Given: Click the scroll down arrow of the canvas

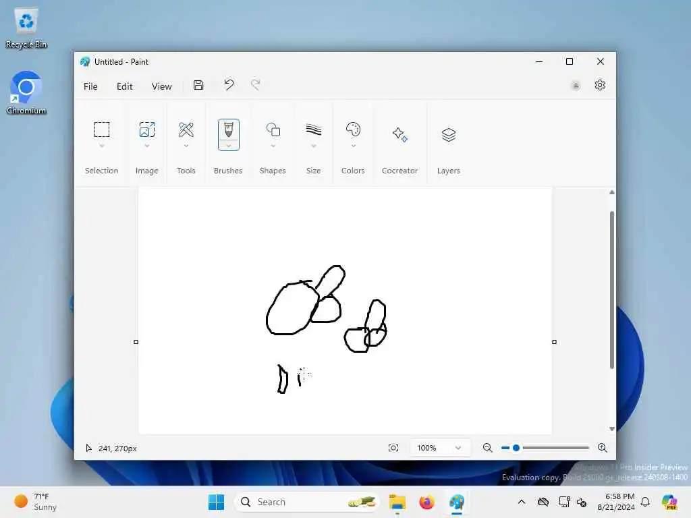Looking at the screenshot, I should coord(611,428).
